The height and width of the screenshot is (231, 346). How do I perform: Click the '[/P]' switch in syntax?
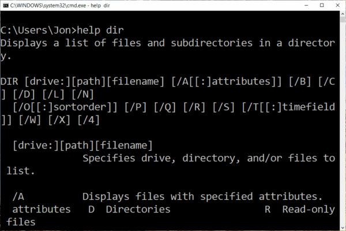136,107
